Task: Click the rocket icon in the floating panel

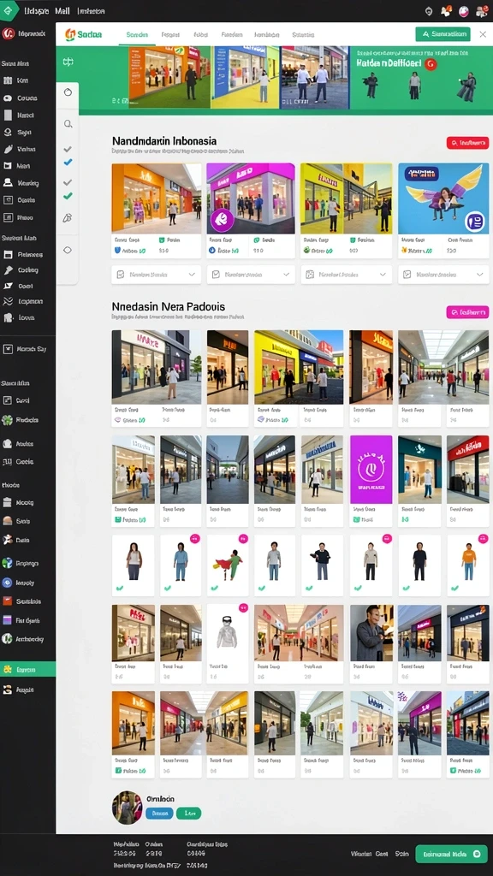Action: 67,217
